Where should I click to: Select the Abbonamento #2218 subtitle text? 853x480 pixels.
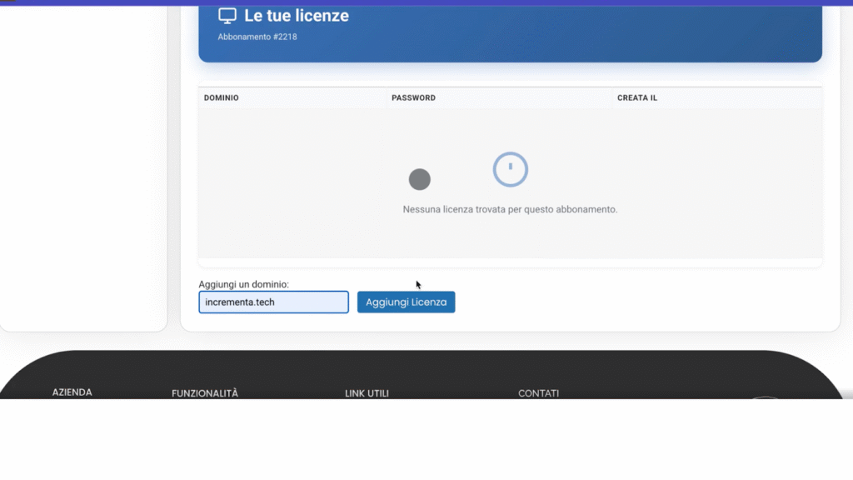pos(257,37)
